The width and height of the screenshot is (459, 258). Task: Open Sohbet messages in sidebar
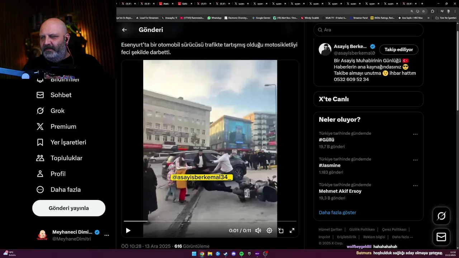pos(54,95)
